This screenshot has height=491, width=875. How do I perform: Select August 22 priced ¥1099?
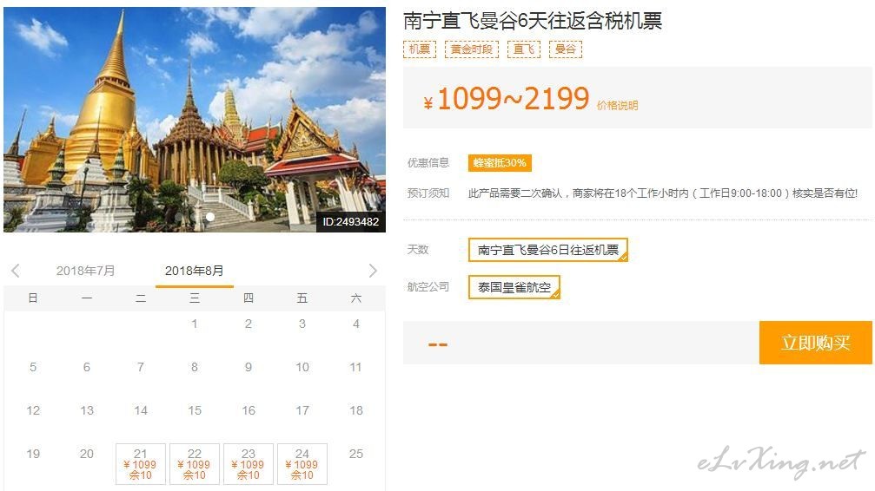(x=194, y=464)
